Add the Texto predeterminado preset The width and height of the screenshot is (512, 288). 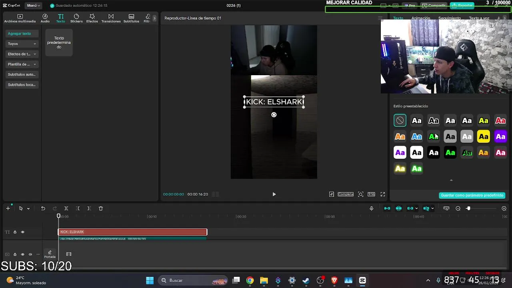coord(59,42)
